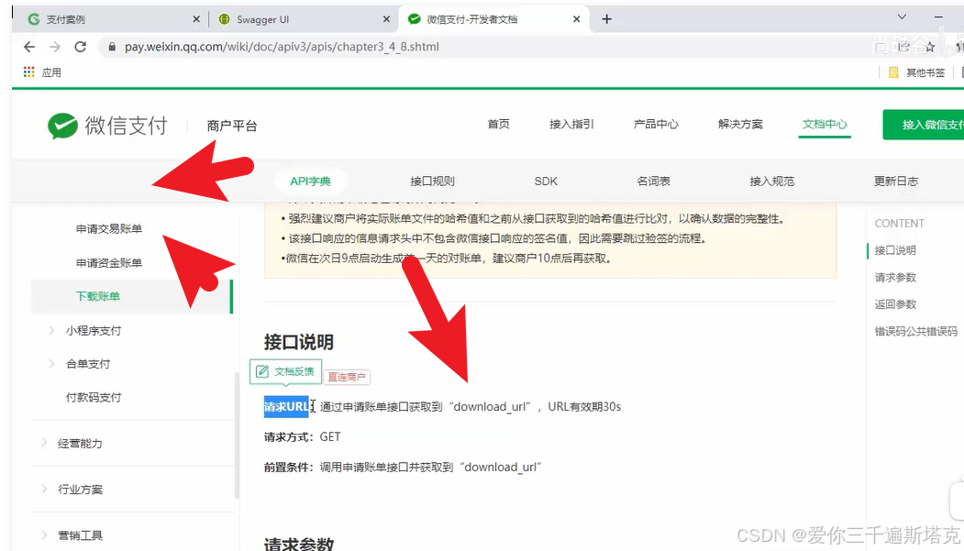Screen dimensions: 964x551
Task: Close the Swagger UI tab
Action: click(x=386, y=19)
